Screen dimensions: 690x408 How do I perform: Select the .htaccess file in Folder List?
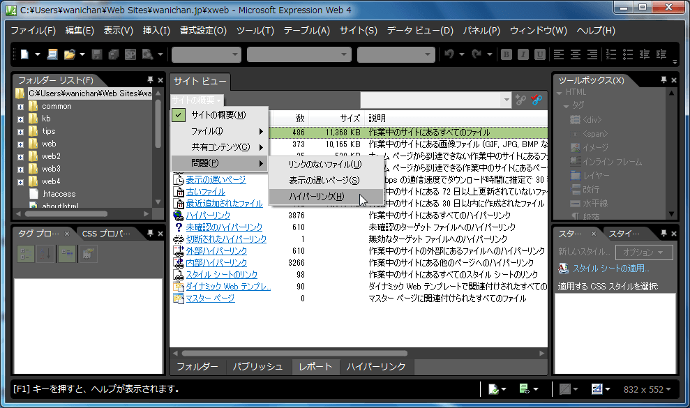pos(59,194)
